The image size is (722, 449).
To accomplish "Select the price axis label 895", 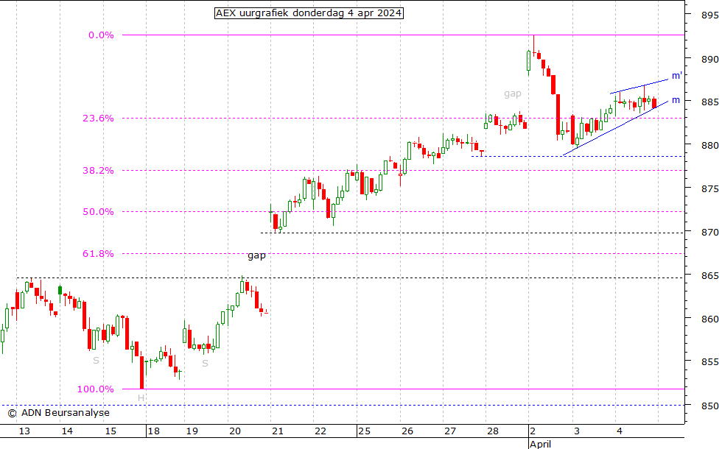I will 709,15.
